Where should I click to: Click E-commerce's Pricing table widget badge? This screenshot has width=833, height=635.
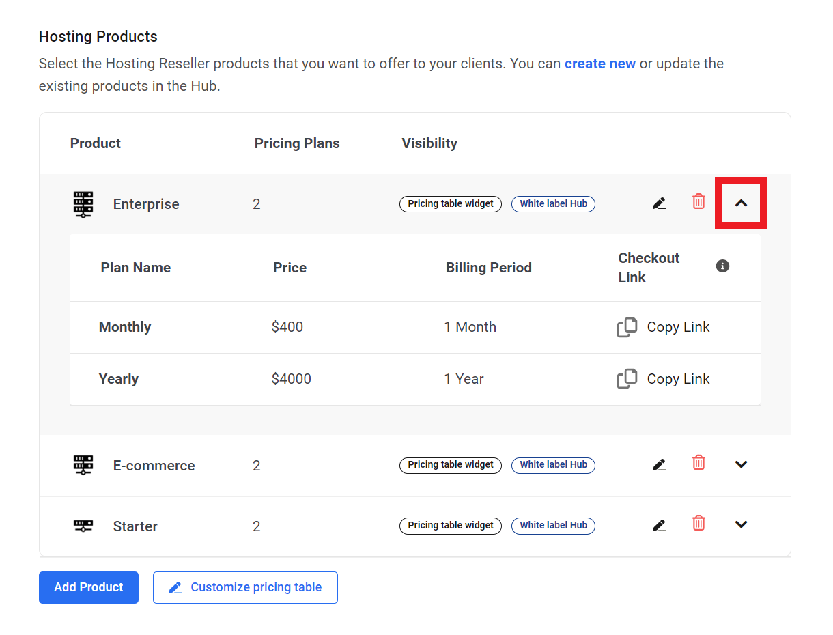(451, 465)
